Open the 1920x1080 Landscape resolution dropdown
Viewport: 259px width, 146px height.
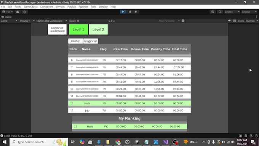coord(51,21)
